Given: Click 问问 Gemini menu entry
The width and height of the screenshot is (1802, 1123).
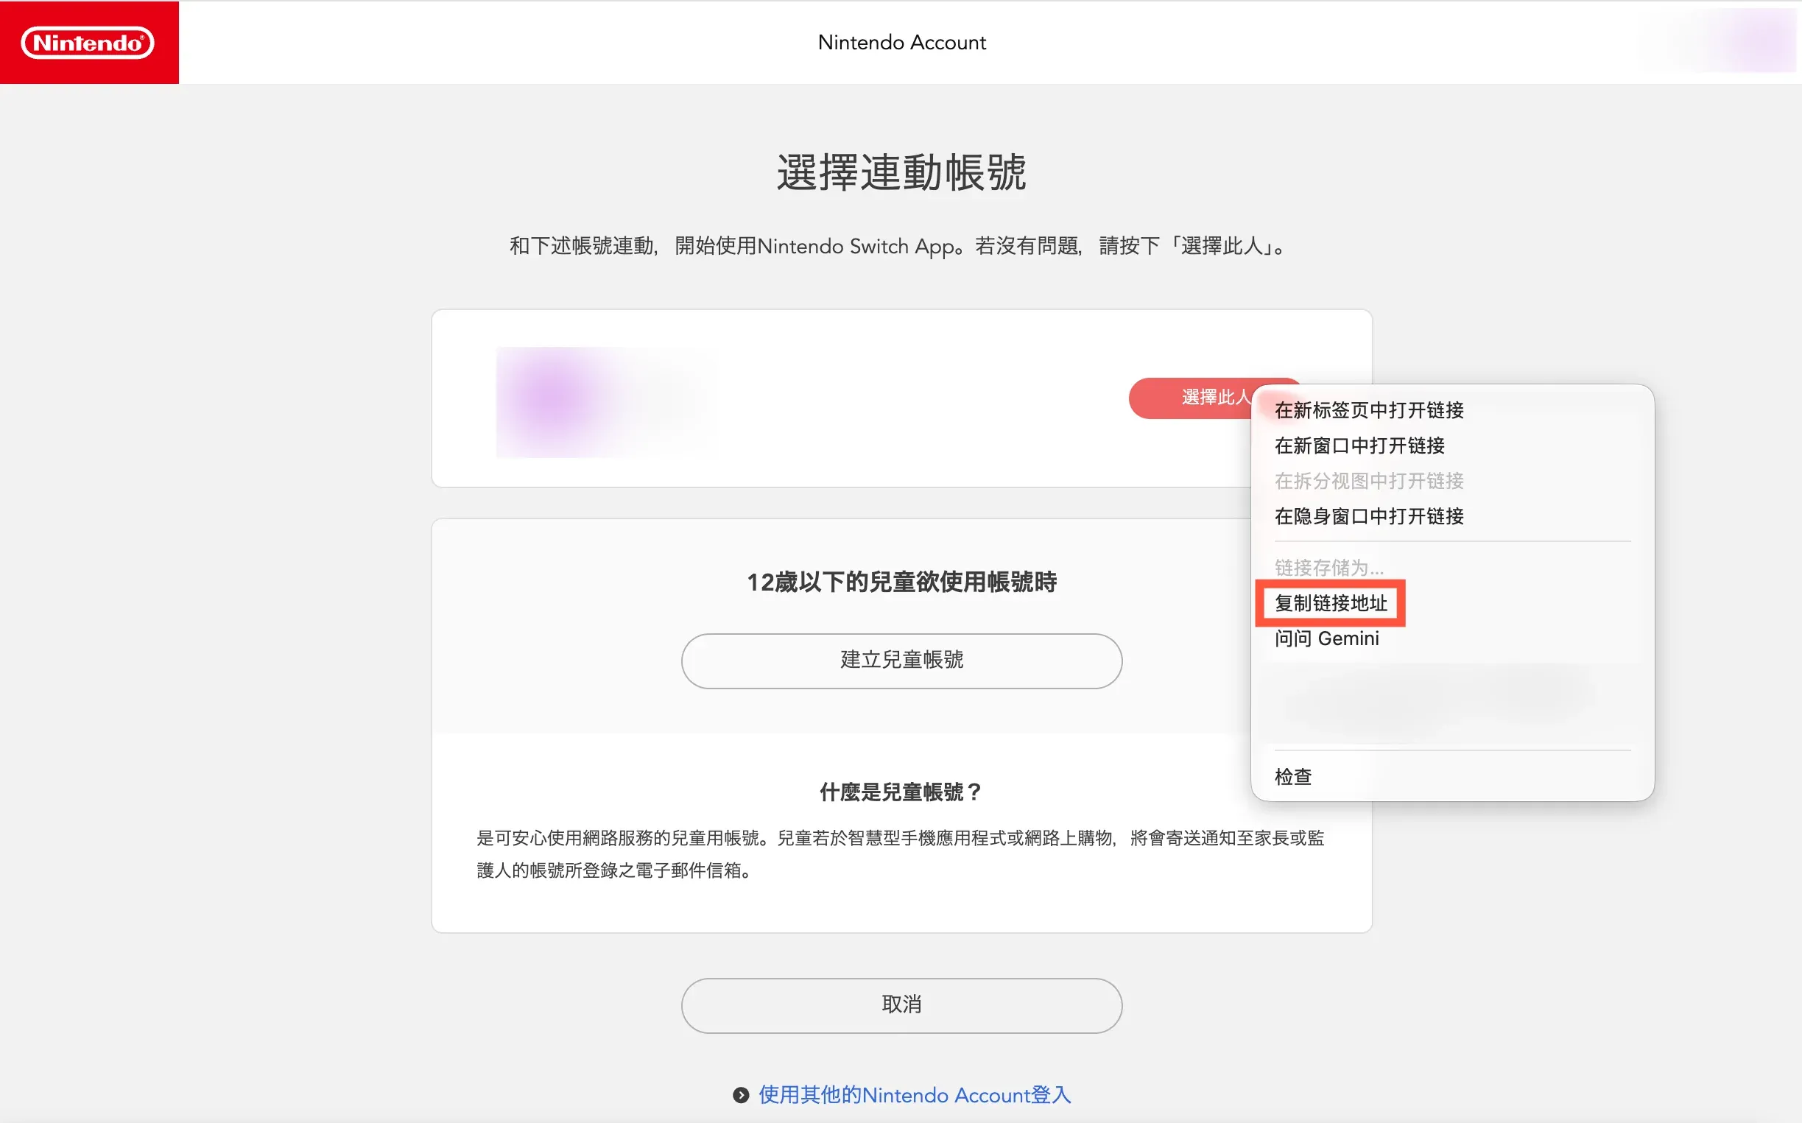Looking at the screenshot, I should click(1452, 638).
